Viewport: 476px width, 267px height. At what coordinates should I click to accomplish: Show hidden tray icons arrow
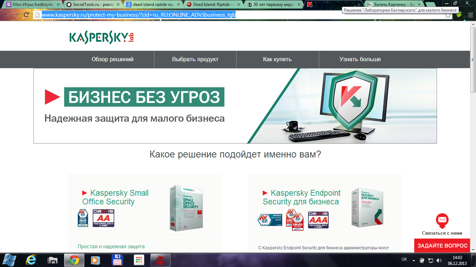pos(414,260)
